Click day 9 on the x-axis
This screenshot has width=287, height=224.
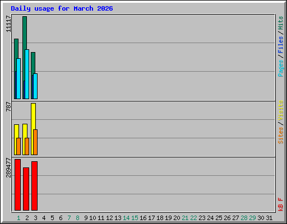tap(86, 218)
